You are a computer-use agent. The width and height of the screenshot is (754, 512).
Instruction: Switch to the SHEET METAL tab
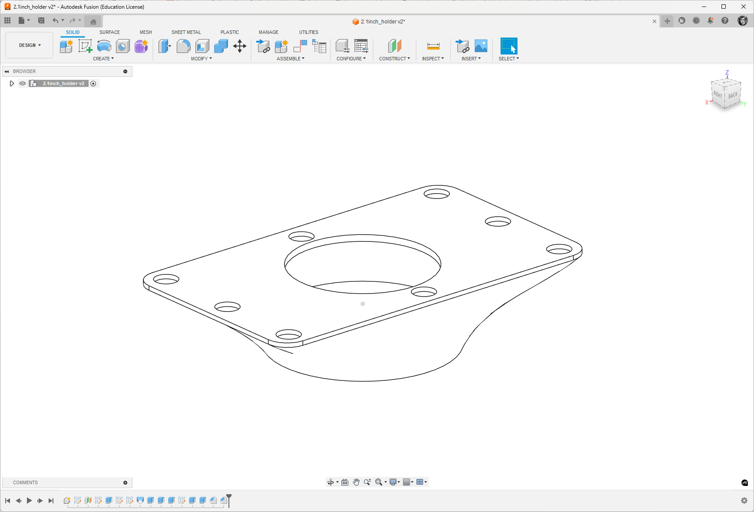click(186, 32)
